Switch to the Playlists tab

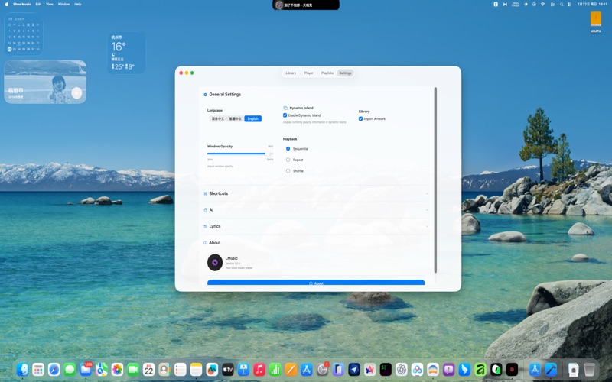coord(327,73)
